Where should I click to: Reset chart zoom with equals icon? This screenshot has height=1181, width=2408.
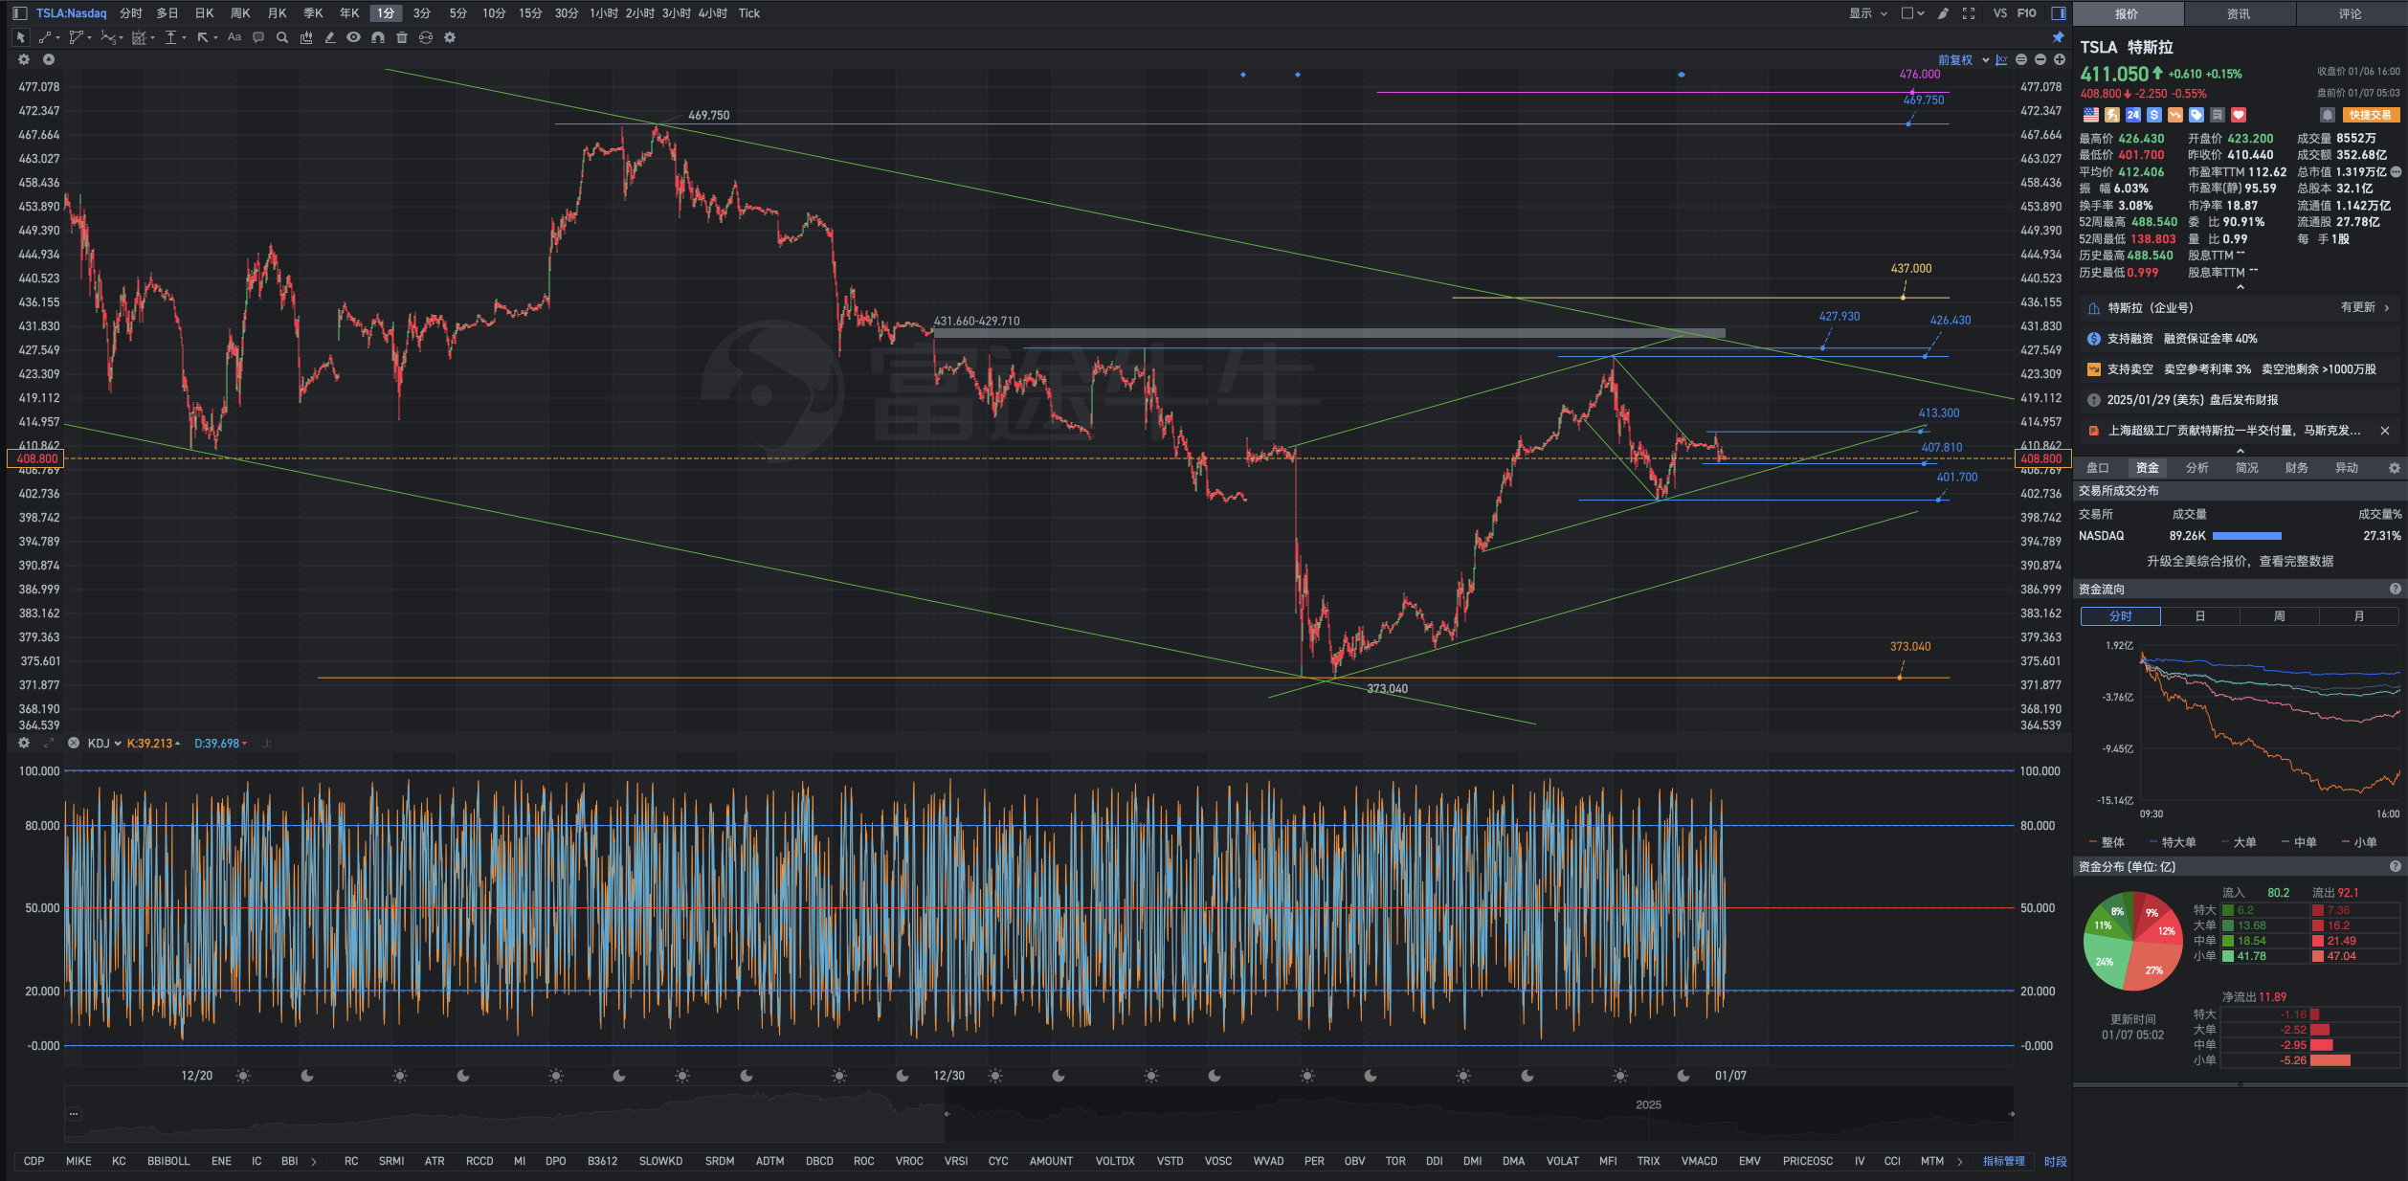click(2021, 59)
